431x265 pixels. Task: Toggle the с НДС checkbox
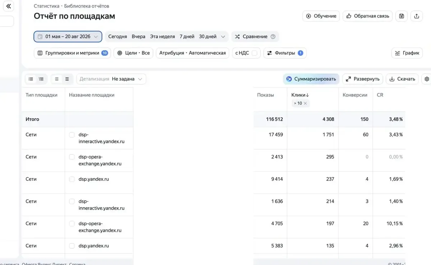coord(254,53)
